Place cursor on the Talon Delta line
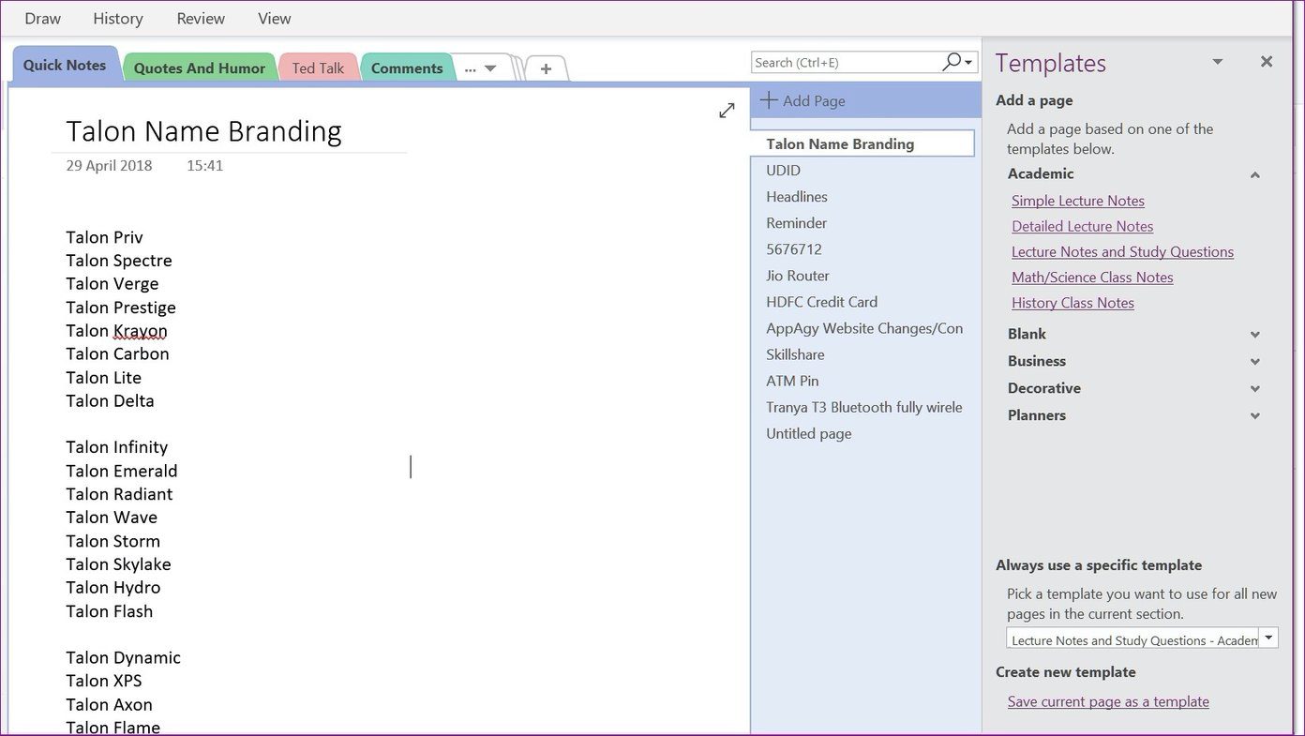 (x=110, y=400)
